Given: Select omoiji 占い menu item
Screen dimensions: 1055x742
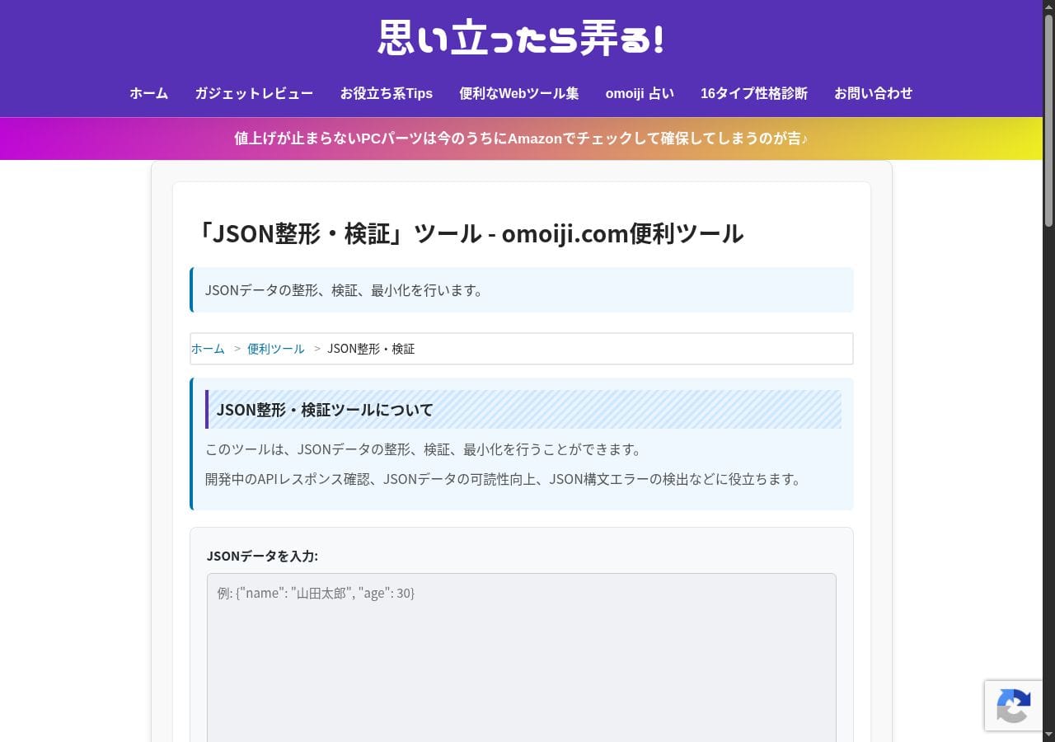Looking at the screenshot, I should pyautogui.click(x=640, y=93).
